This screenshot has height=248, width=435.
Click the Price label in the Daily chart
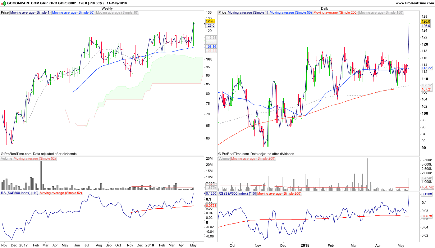click(222, 13)
